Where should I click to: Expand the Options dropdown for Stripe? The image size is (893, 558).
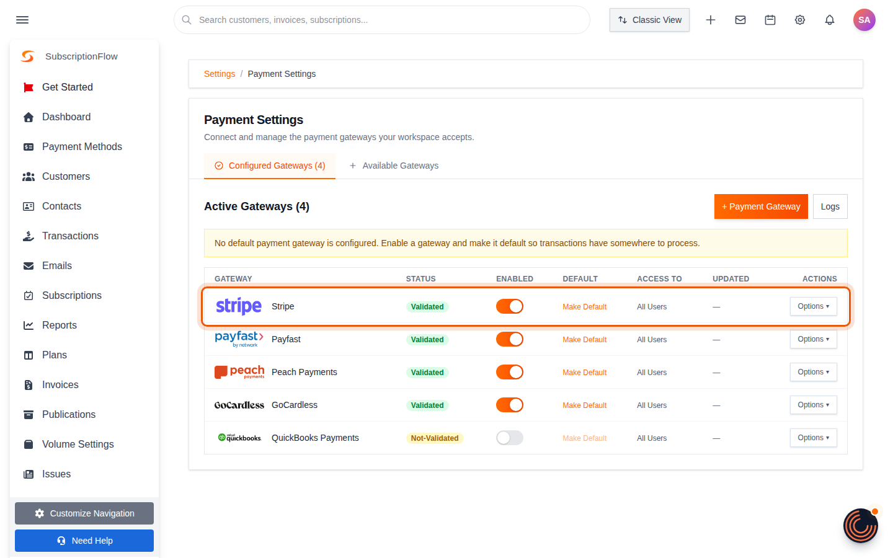pyautogui.click(x=814, y=306)
